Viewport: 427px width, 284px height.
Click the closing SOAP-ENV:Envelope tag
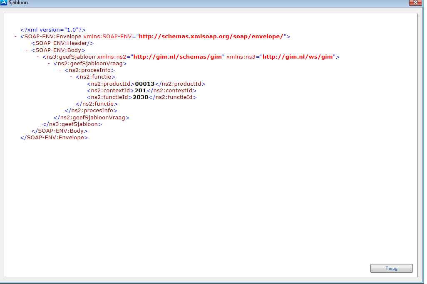54,138
